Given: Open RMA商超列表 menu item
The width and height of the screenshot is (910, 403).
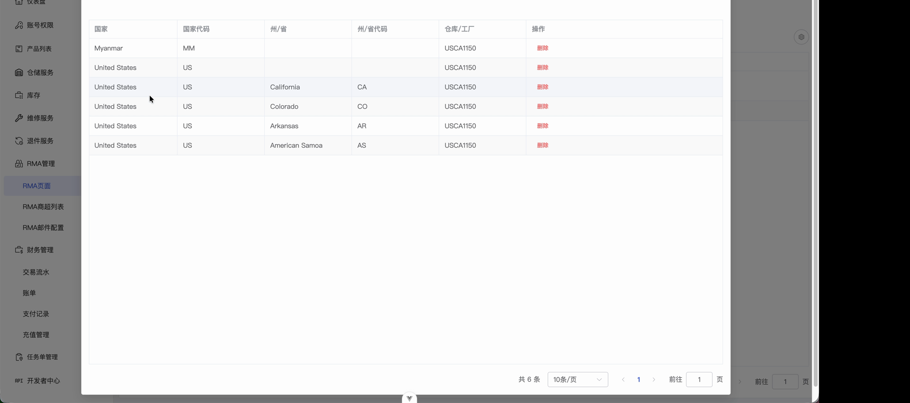Looking at the screenshot, I should pos(43,207).
